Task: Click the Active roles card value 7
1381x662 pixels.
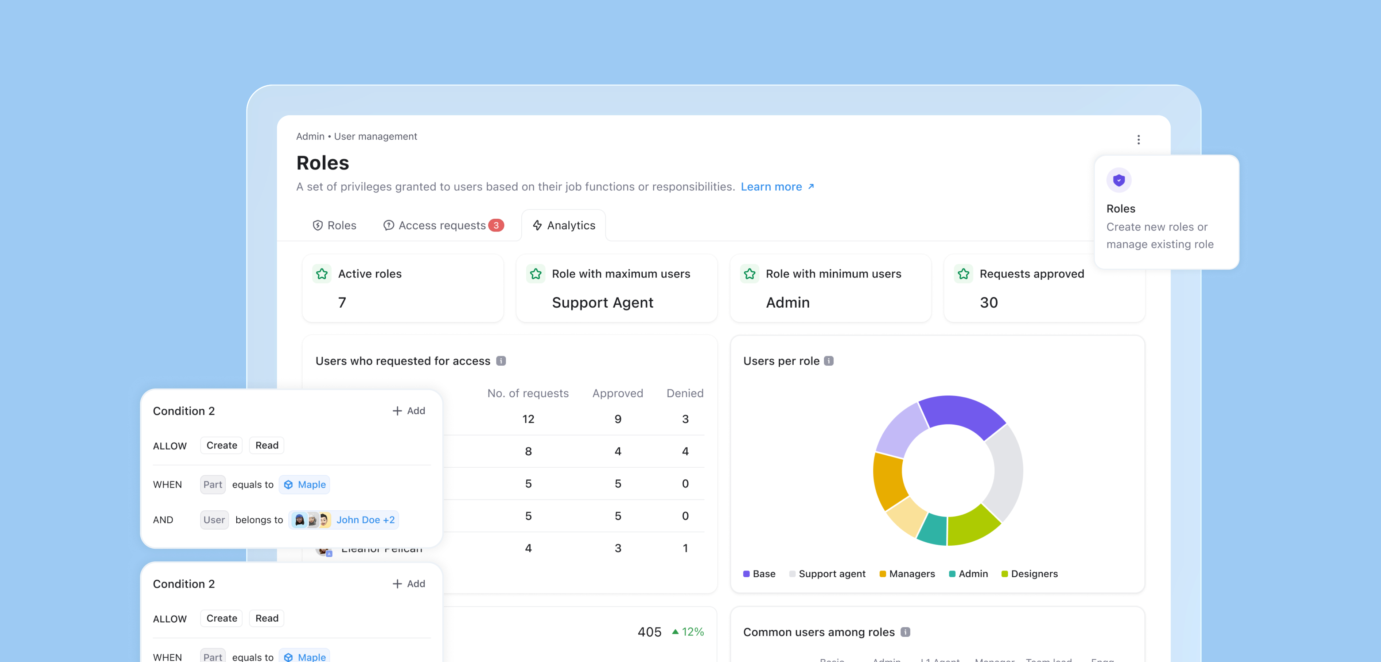Action: (342, 303)
